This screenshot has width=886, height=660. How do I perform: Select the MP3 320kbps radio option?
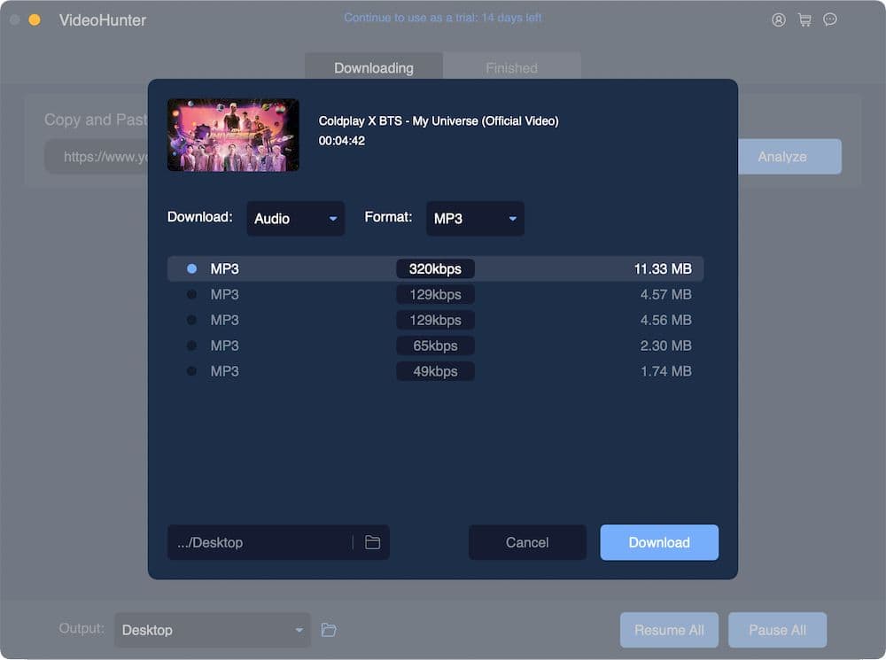click(x=191, y=268)
